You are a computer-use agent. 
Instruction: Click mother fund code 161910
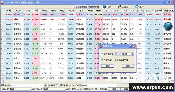[157, 24]
